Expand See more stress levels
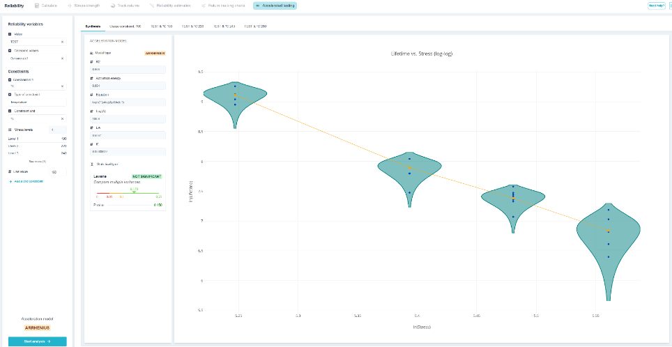Screen dimensions: 672x347 pyautogui.click(x=37, y=161)
